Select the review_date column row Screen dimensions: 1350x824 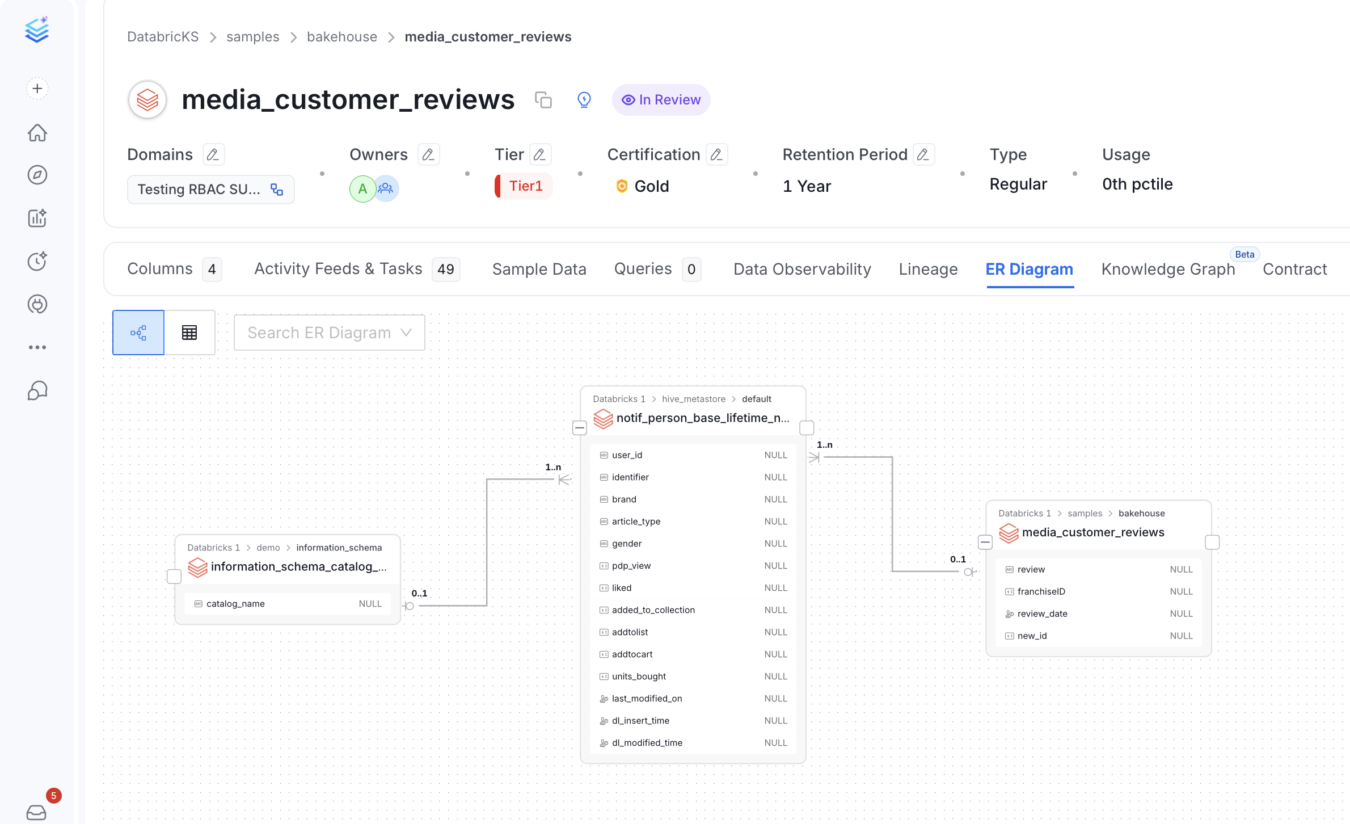1099,613
